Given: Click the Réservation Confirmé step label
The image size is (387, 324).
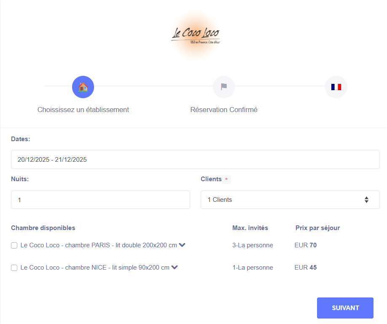Looking at the screenshot, I should (x=224, y=110).
